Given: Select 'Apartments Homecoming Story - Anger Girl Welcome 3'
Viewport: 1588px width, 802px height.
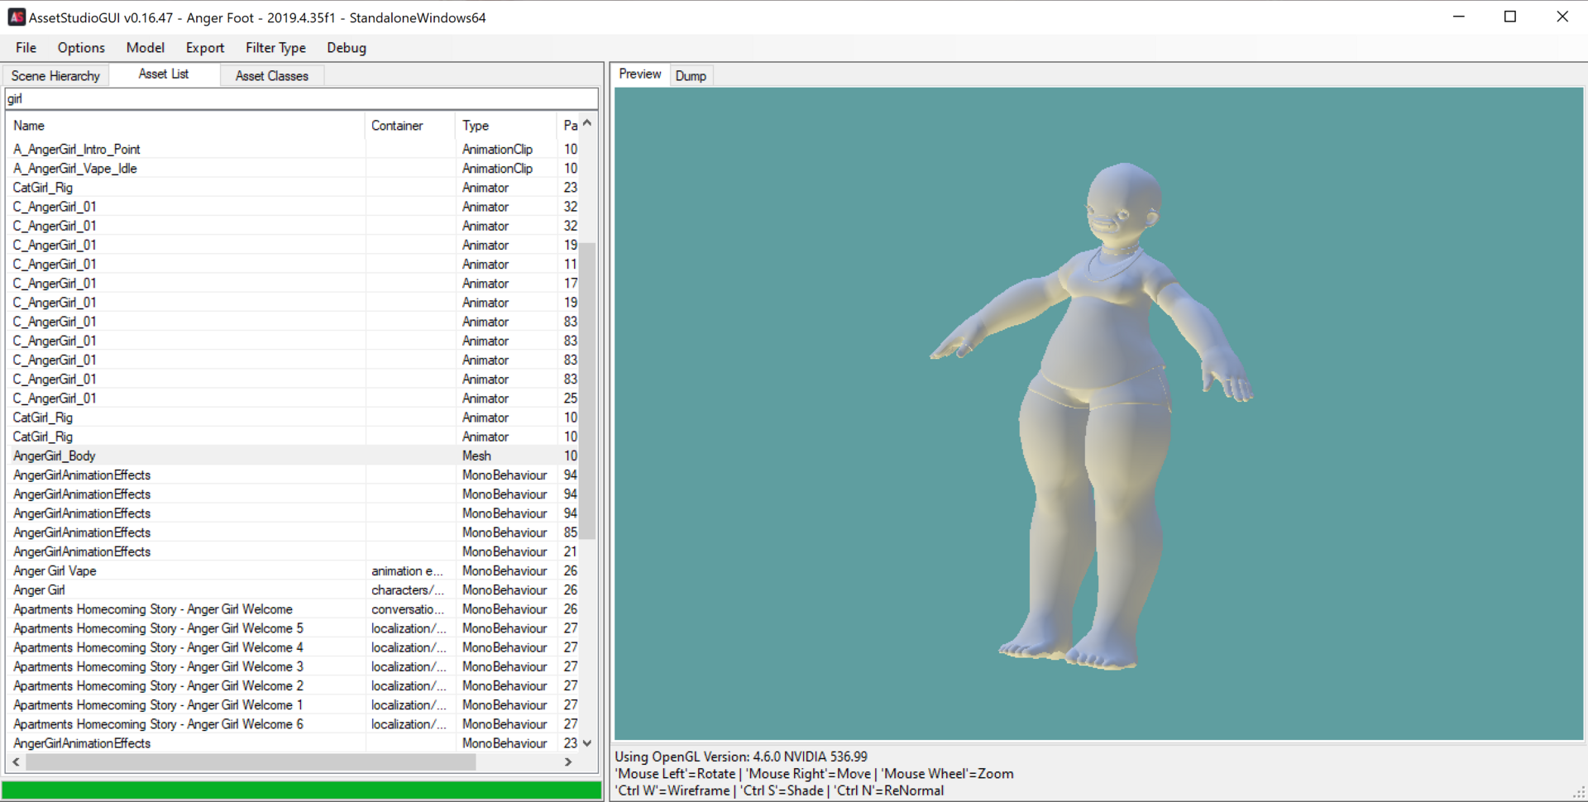Looking at the screenshot, I should pyautogui.click(x=294, y=666).
